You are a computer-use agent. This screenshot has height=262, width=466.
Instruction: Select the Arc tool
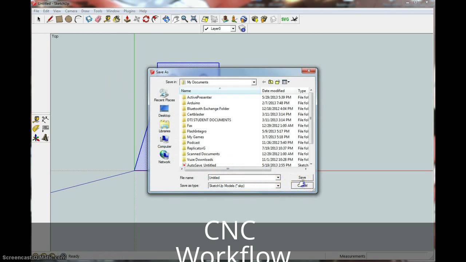[78, 19]
